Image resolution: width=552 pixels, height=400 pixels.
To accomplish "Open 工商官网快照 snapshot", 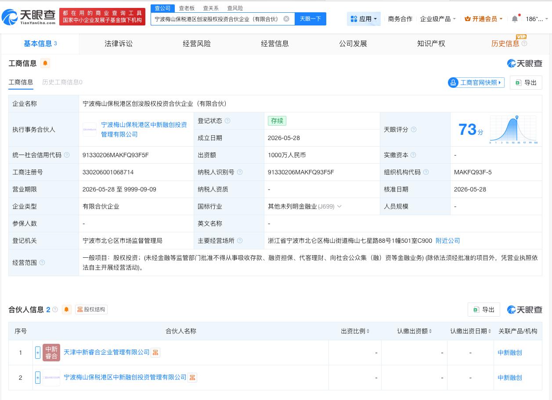I will pos(476,83).
